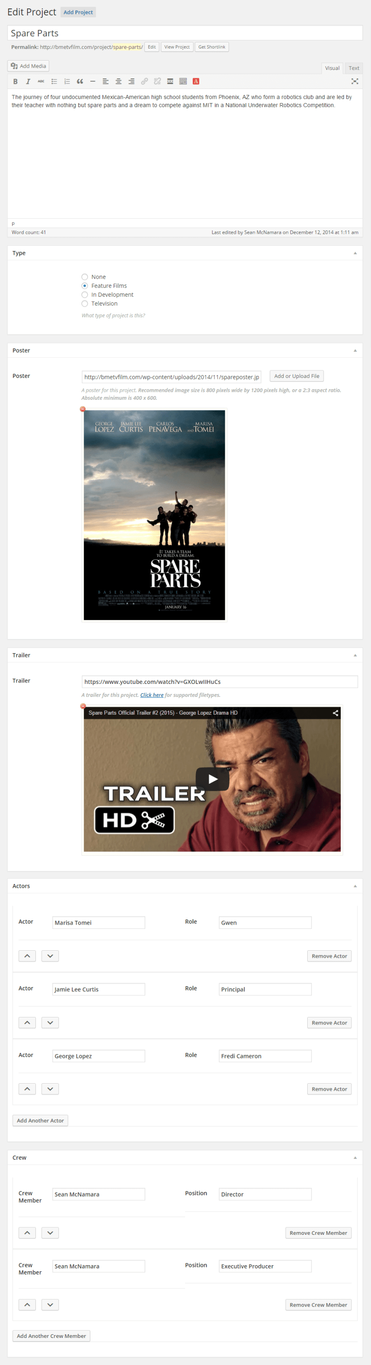
Task: Remove actor George Lopez
Action: (x=329, y=1089)
